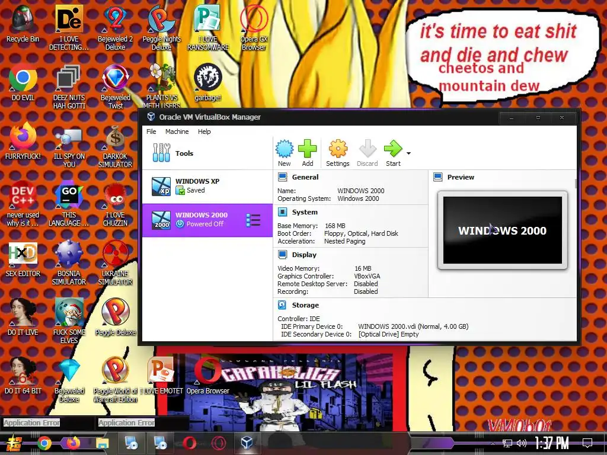Viewport: 607px width, 455px height.
Task: Open the Start button on taskbar
Action: (x=14, y=443)
